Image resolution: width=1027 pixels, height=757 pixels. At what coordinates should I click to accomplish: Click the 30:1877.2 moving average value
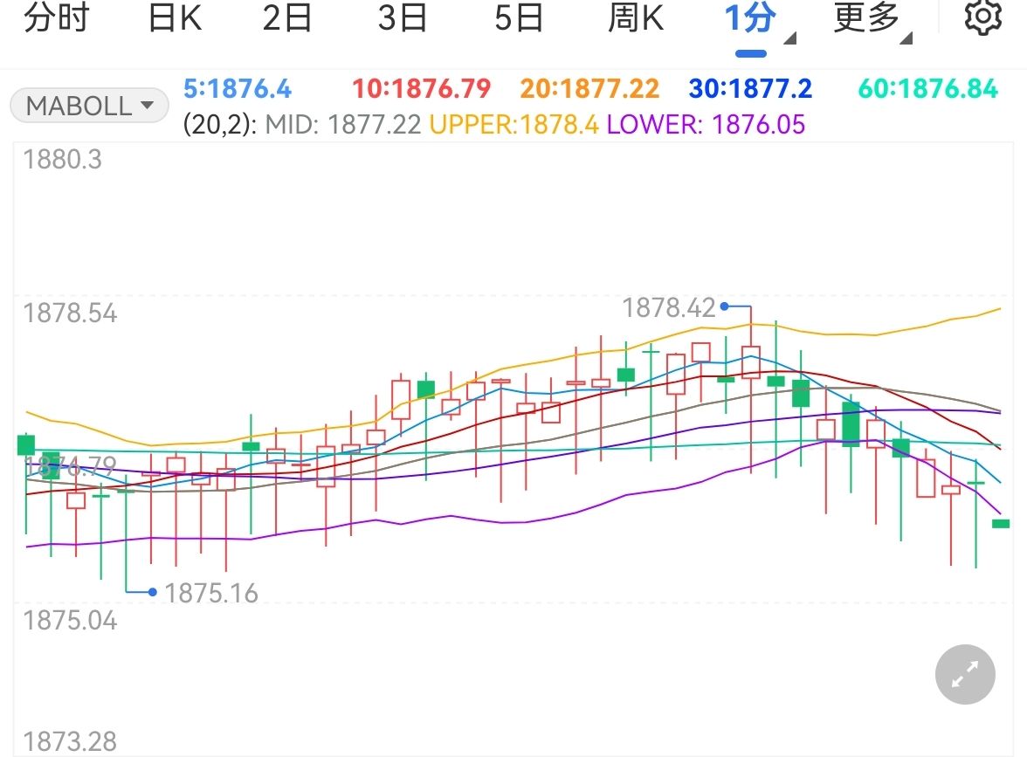pyautogui.click(x=751, y=88)
